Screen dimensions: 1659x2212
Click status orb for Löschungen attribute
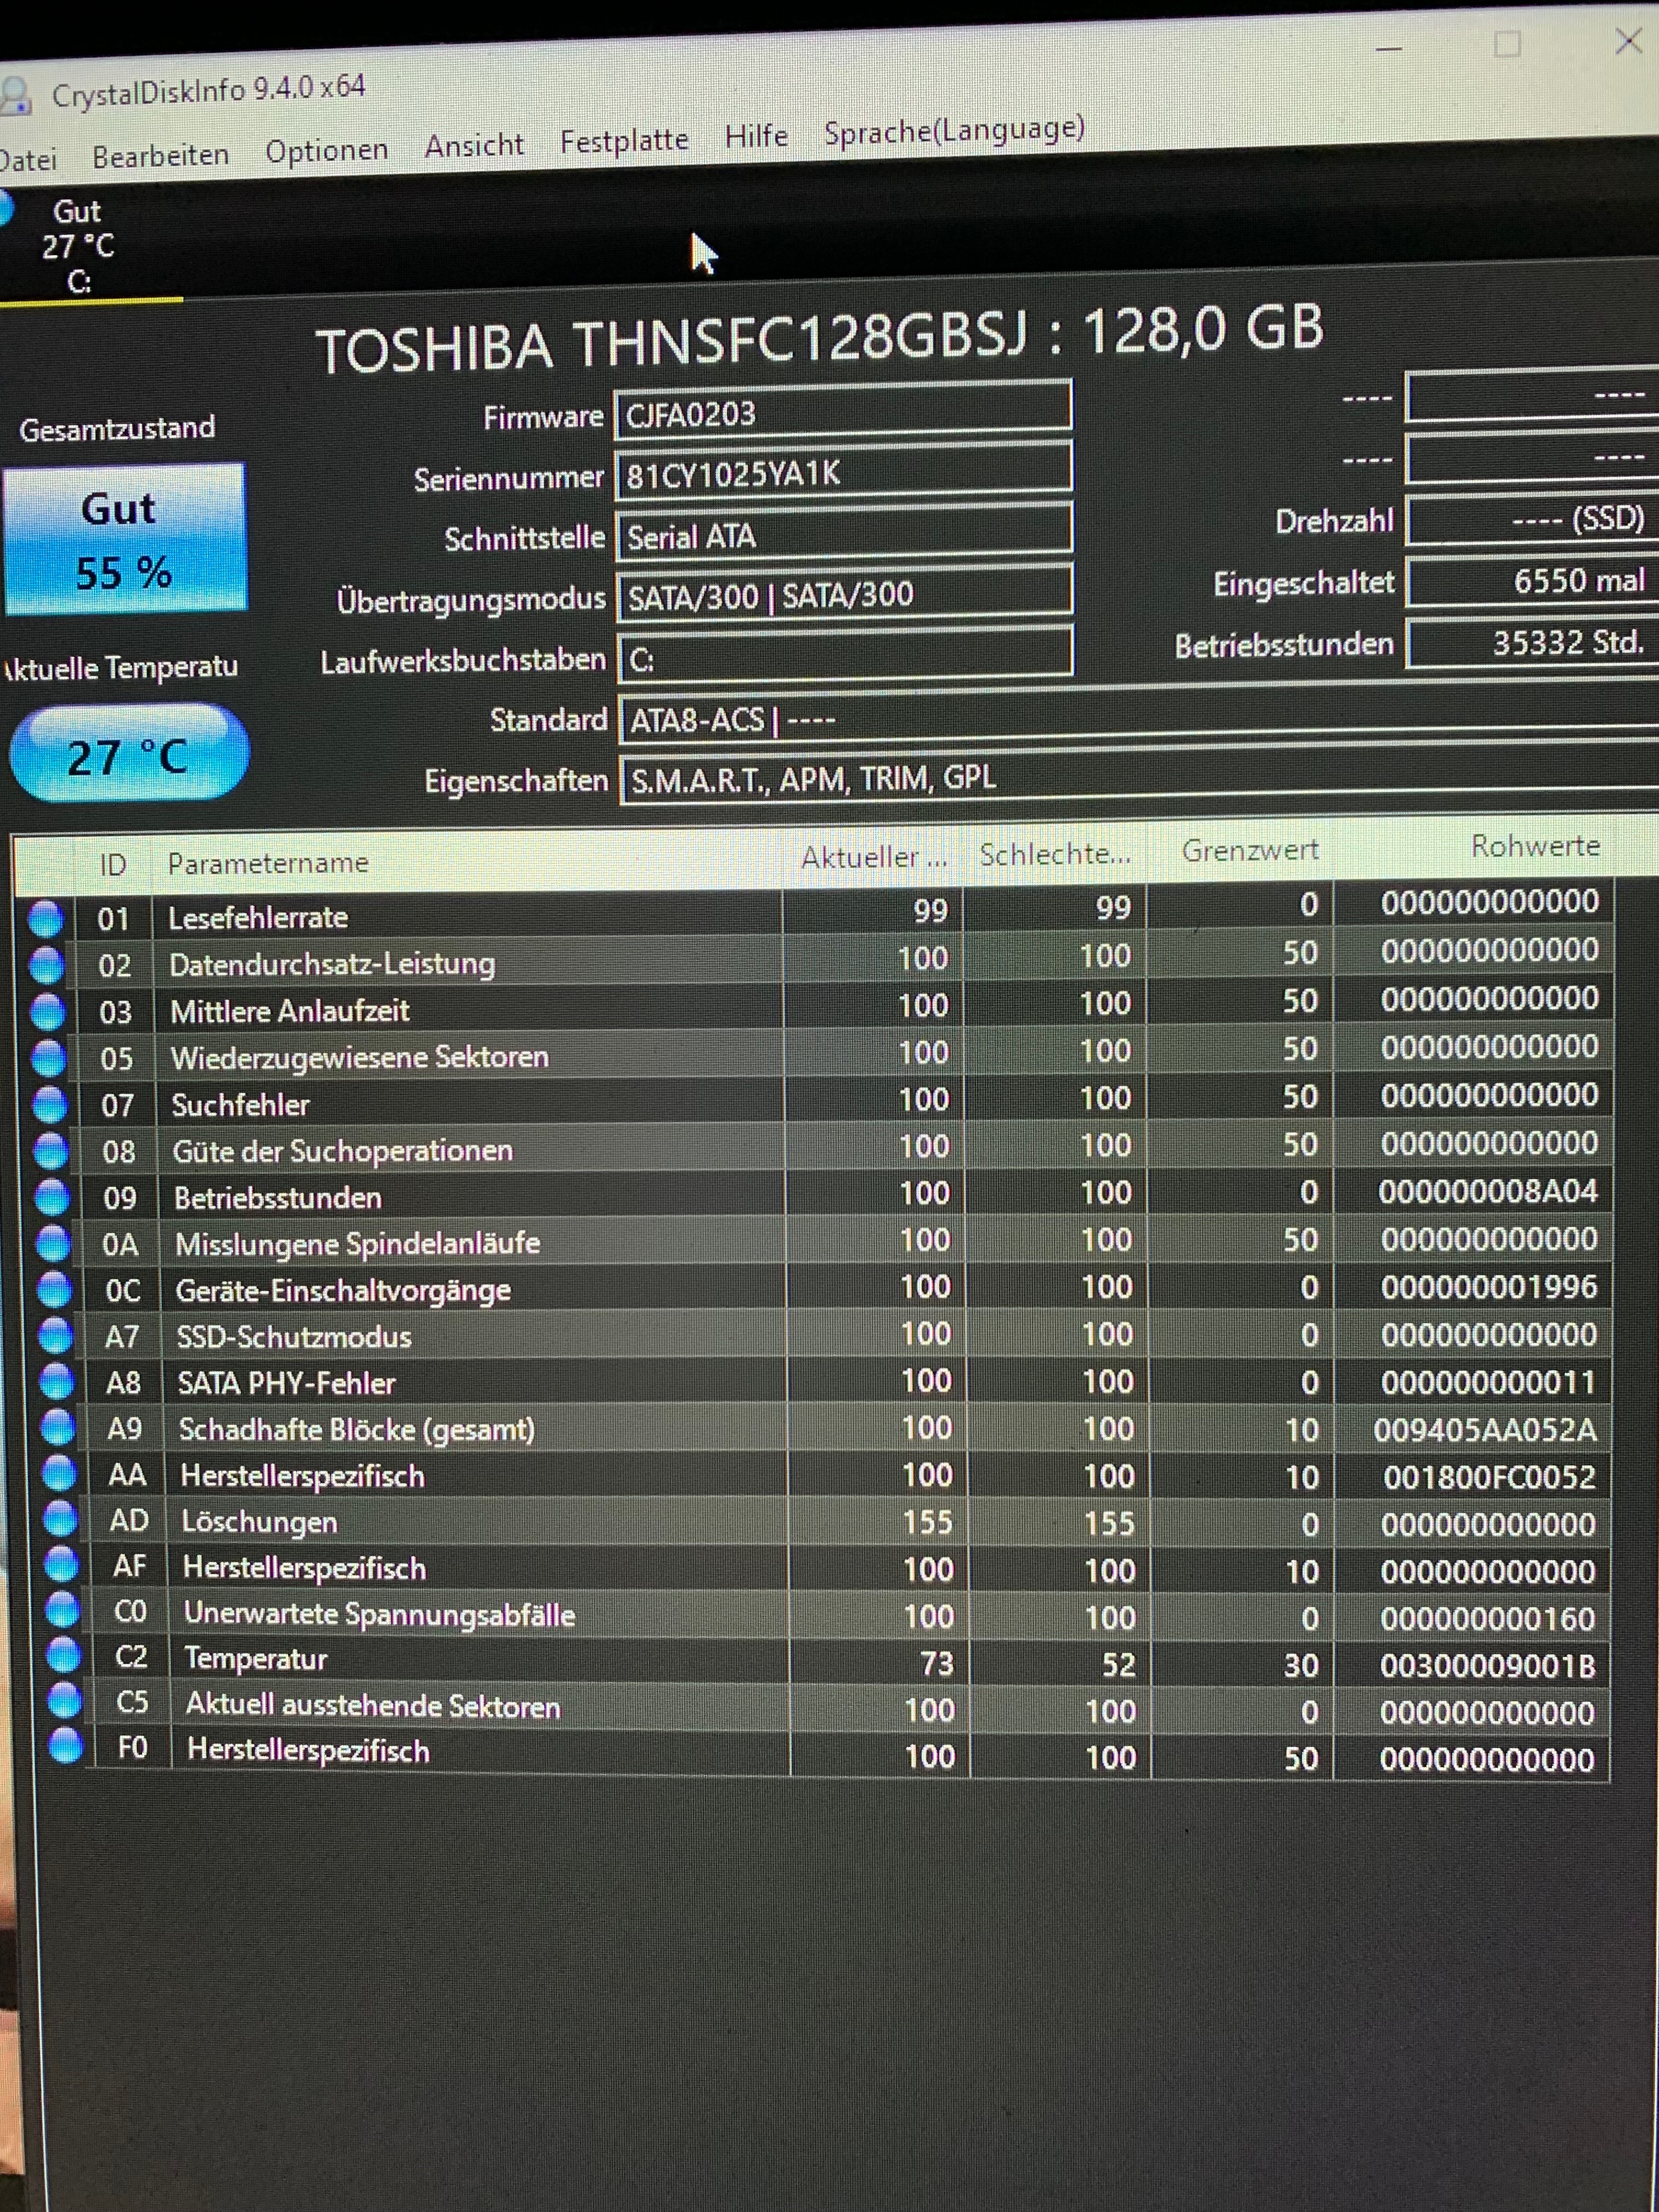[60, 1520]
